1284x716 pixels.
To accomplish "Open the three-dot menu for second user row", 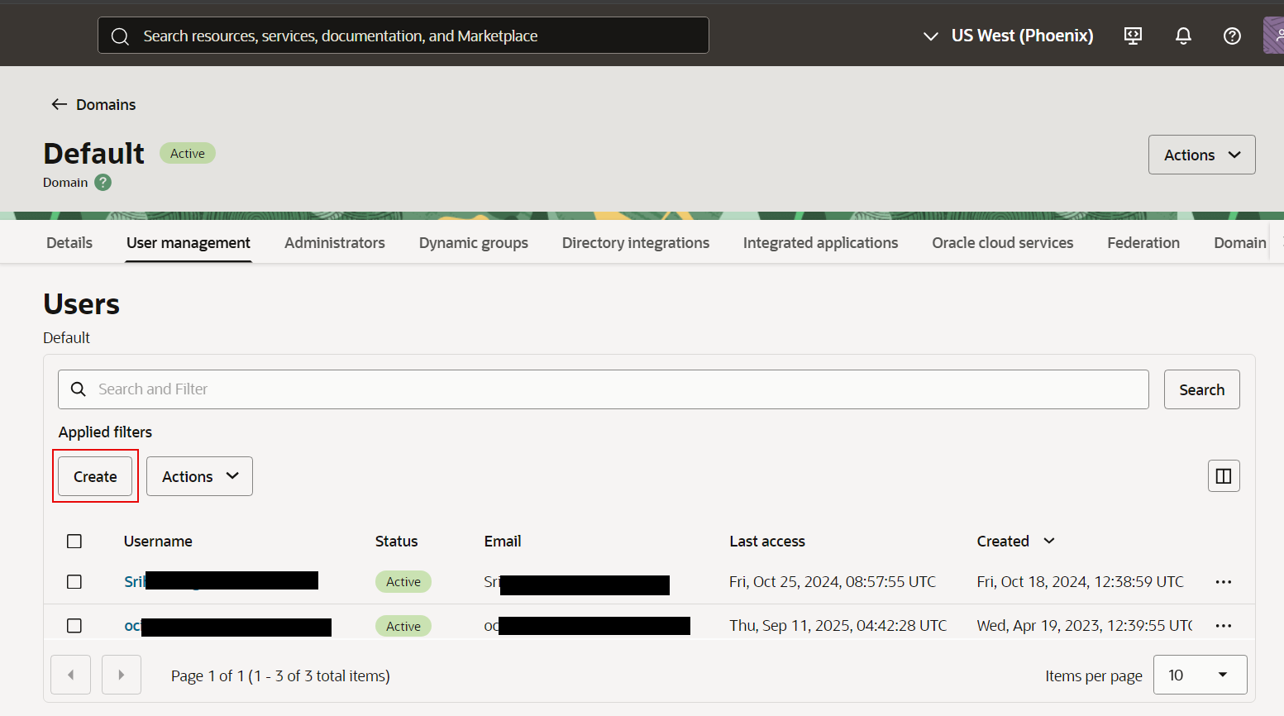I will 1223,626.
